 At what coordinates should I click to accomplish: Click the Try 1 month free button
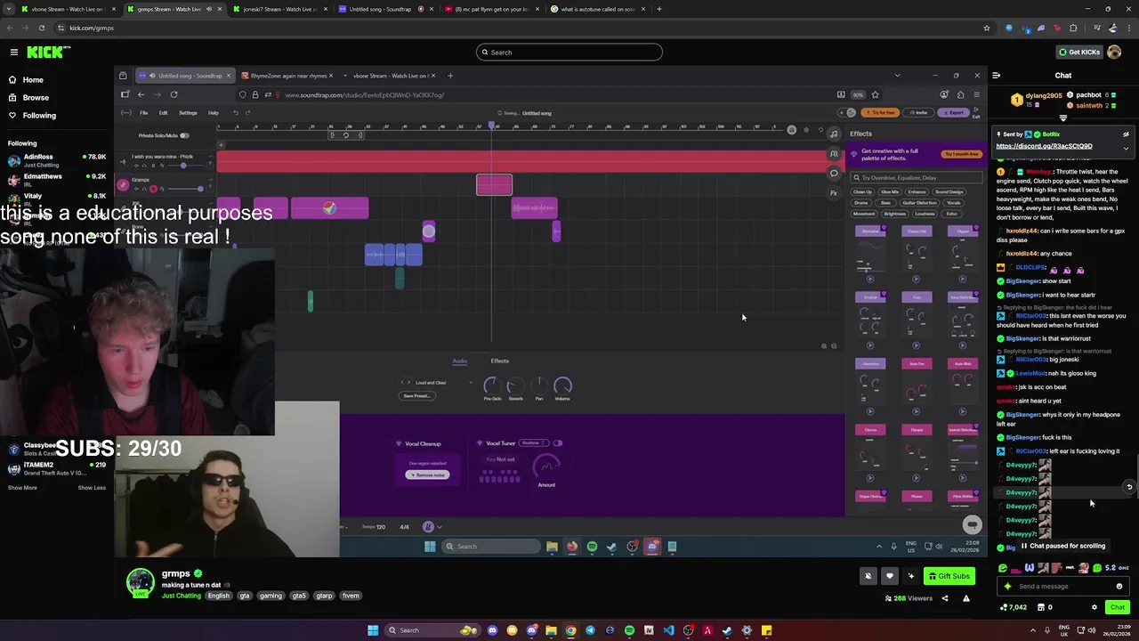coord(961,154)
